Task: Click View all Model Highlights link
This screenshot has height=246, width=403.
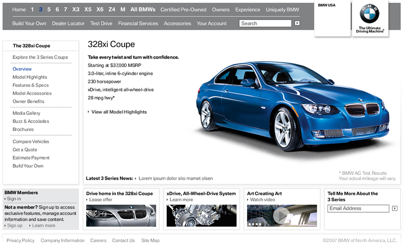Action: click(x=119, y=112)
